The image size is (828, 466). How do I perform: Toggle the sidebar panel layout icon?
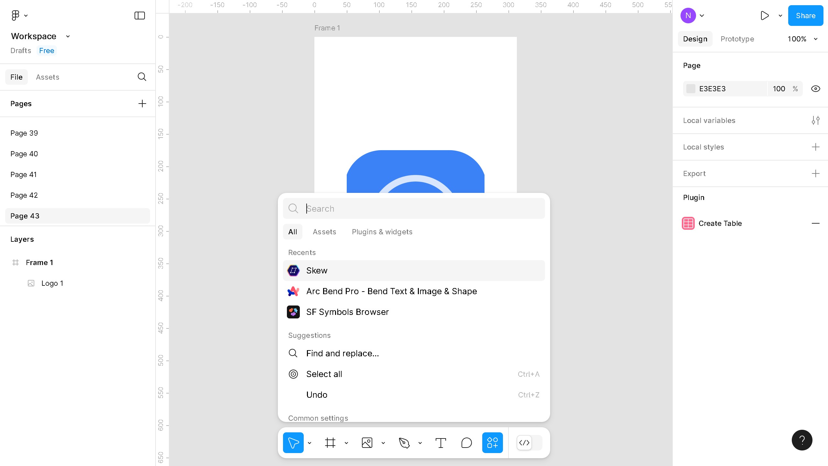(x=139, y=16)
